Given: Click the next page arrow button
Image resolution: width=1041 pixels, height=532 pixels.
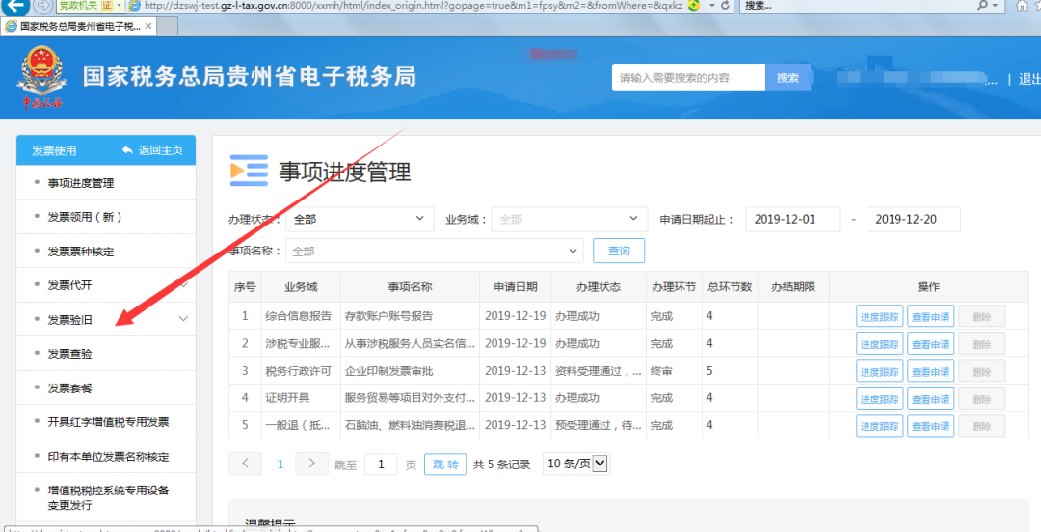Looking at the screenshot, I should point(312,464).
